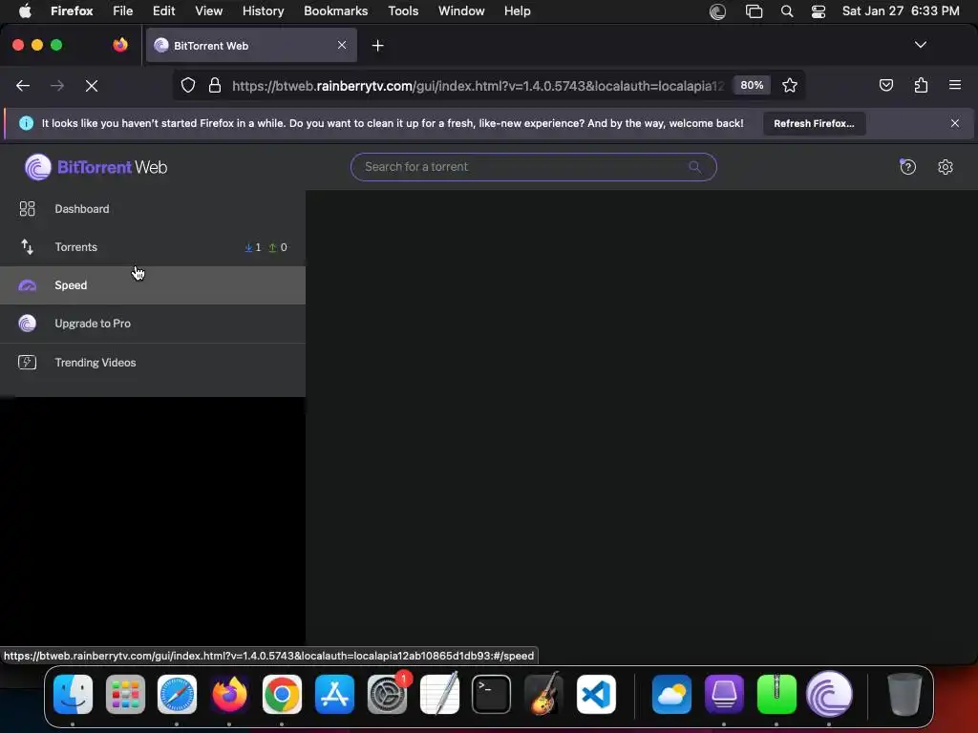
Task: Click the downloading torrents count
Action: point(252,247)
